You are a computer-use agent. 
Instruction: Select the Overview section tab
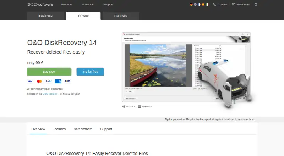[x=38, y=129]
